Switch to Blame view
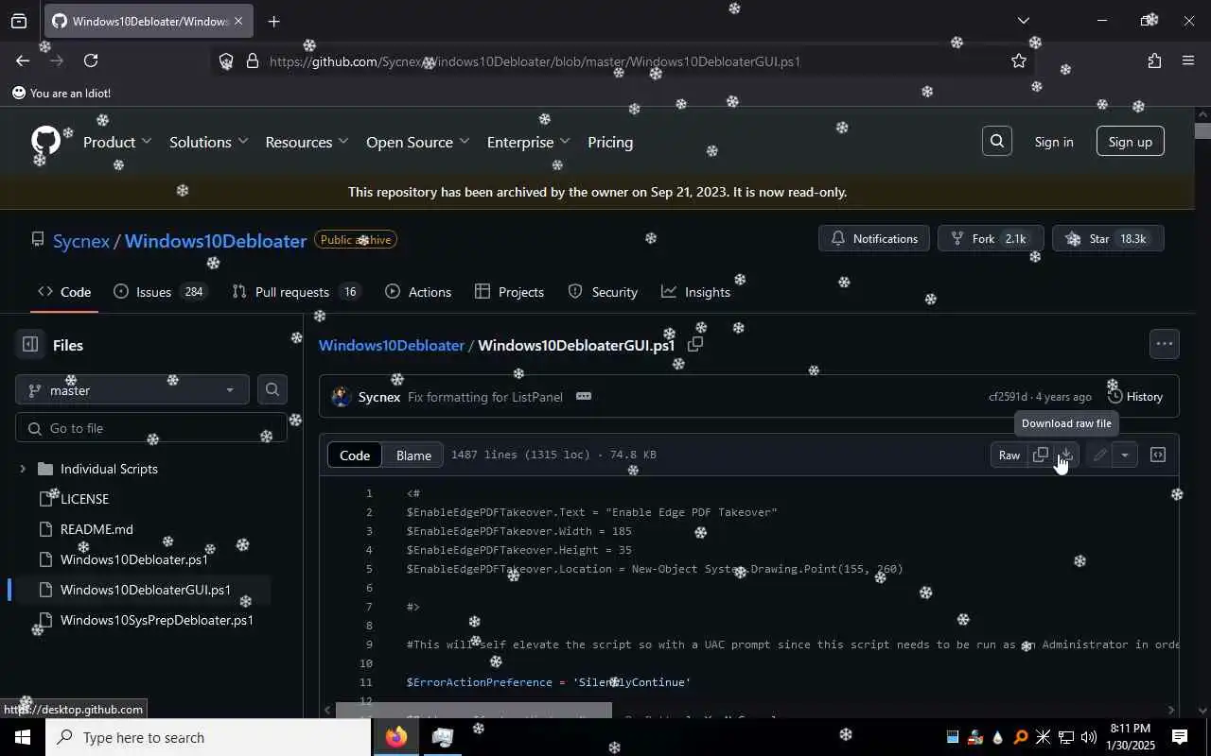This screenshot has width=1211, height=756. tap(413, 455)
